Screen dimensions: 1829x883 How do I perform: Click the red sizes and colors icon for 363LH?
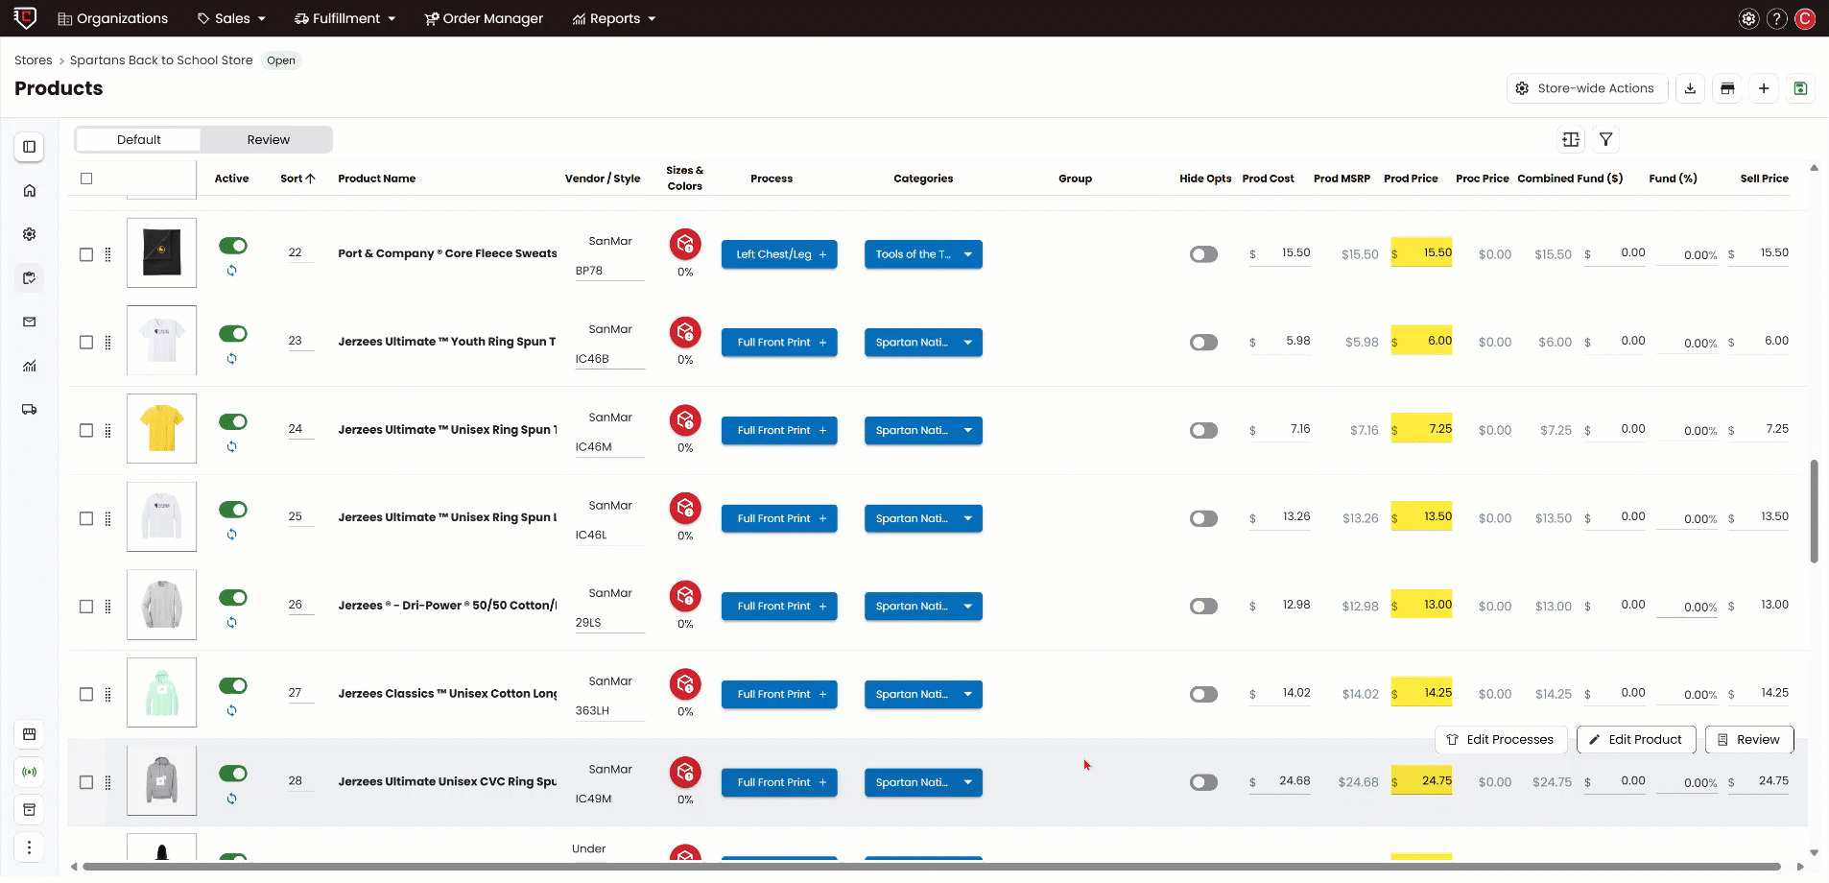(x=685, y=684)
